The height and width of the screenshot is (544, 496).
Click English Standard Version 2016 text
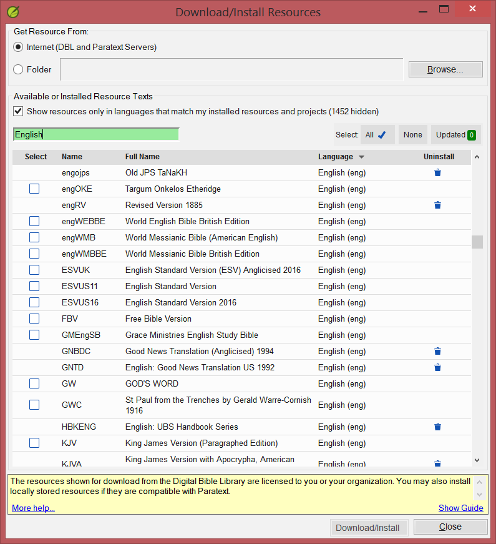tap(180, 302)
